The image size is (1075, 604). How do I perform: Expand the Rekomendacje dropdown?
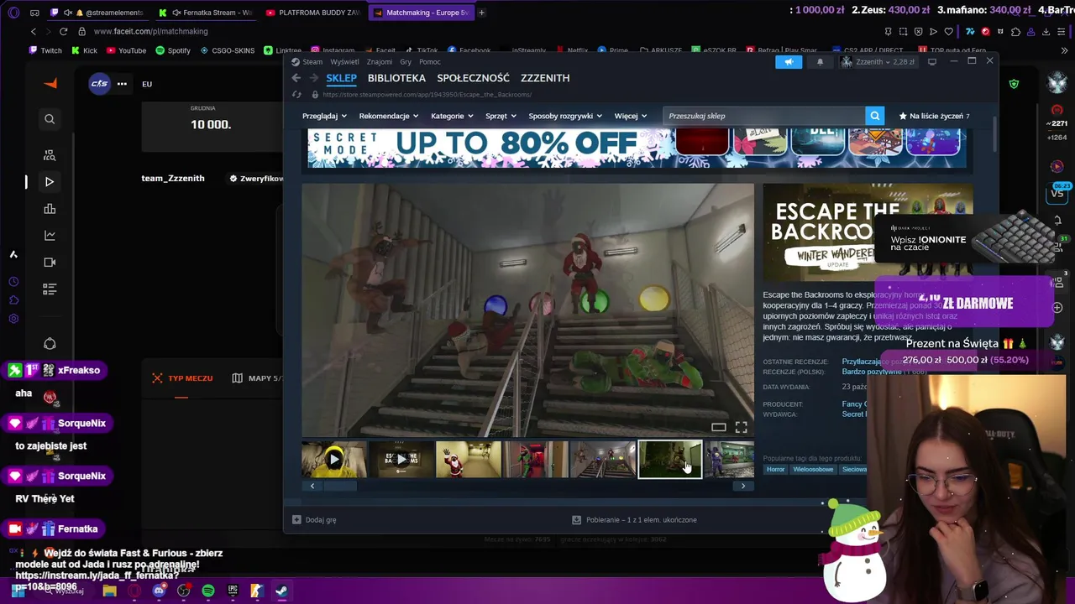388,116
